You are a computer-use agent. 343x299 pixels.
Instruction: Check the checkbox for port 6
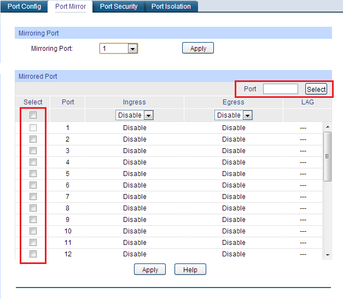pos(33,185)
